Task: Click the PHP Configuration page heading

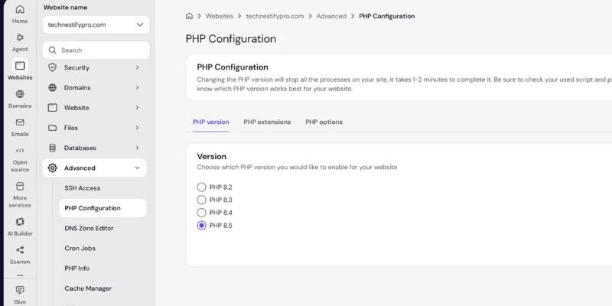Action: pos(231,39)
